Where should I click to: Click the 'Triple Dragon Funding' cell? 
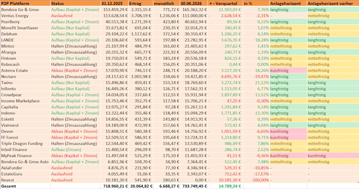[25, 144]
